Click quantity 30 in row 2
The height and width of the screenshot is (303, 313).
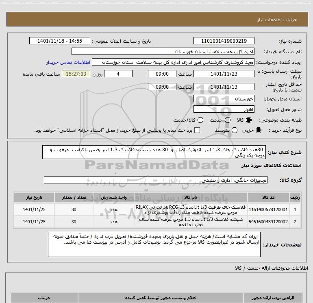click(x=74, y=222)
